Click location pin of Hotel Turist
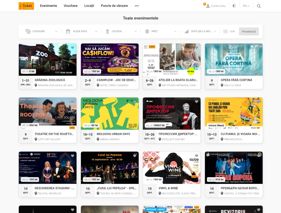This screenshot has width=281, height=213. [98, 85]
